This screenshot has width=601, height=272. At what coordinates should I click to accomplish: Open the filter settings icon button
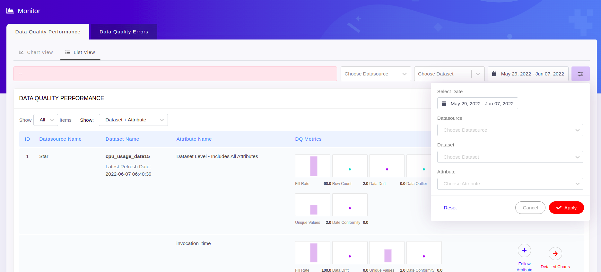(580, 74)
